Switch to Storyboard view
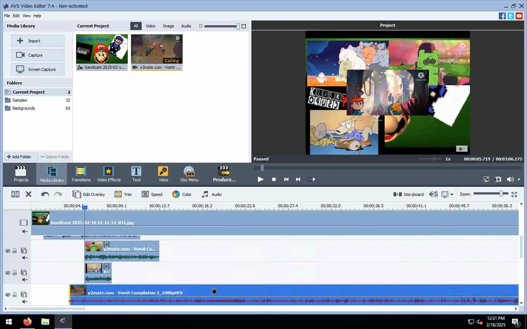This screenshot has width=527, height=329. (408, 194)
